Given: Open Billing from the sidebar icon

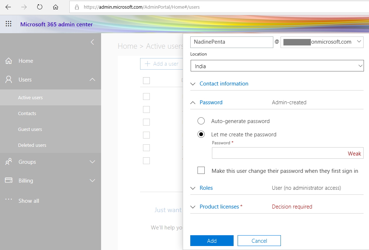Looking at the screenshot, I should [x=8, y=180].
